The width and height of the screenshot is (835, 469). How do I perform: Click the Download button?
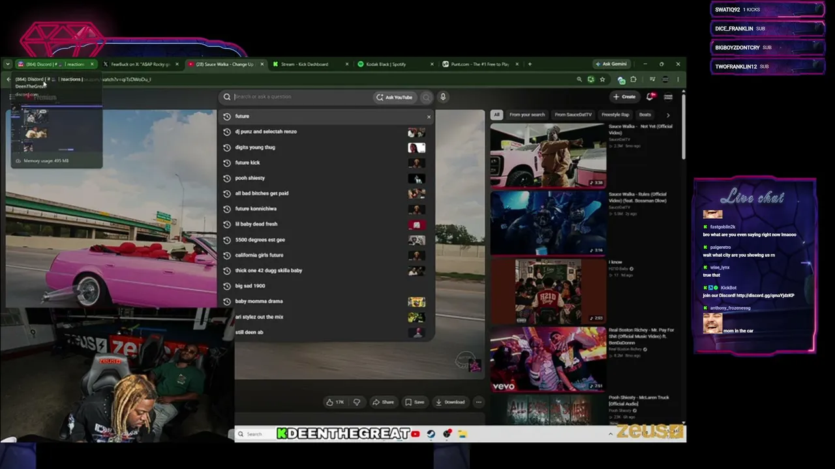point(450,403)
